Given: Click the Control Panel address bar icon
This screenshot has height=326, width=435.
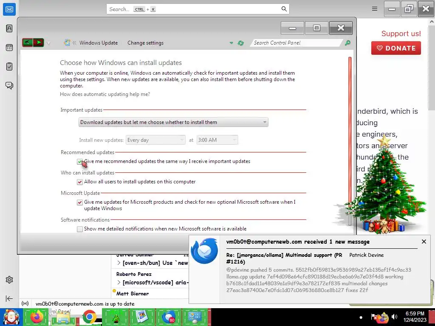Looking at the screenshot, I should 67,42.
